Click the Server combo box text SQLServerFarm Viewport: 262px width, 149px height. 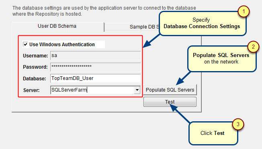[x=69, y=90]
